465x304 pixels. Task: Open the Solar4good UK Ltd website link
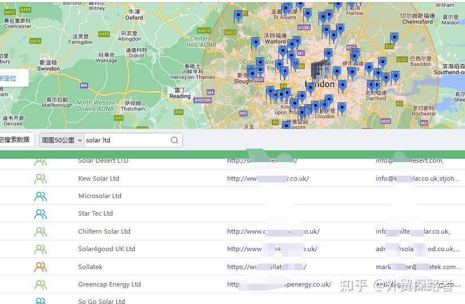[x=272, y=249]
